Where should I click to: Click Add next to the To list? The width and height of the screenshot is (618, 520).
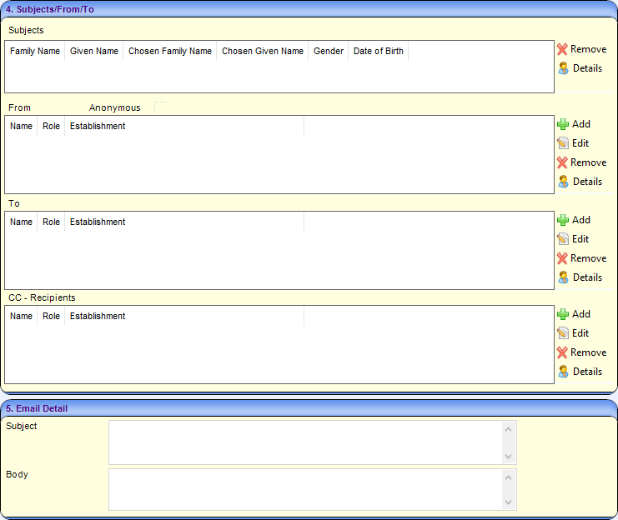(x=563, y=220)
